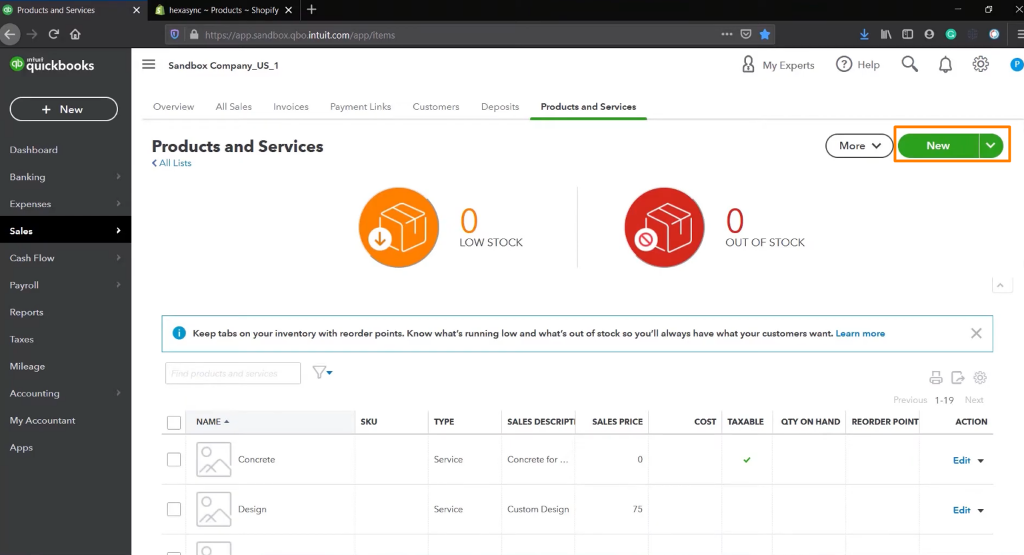This screenshot has height=555, width=1024.
Task: Click the search magnifier in header
Action: click(909, 64)
